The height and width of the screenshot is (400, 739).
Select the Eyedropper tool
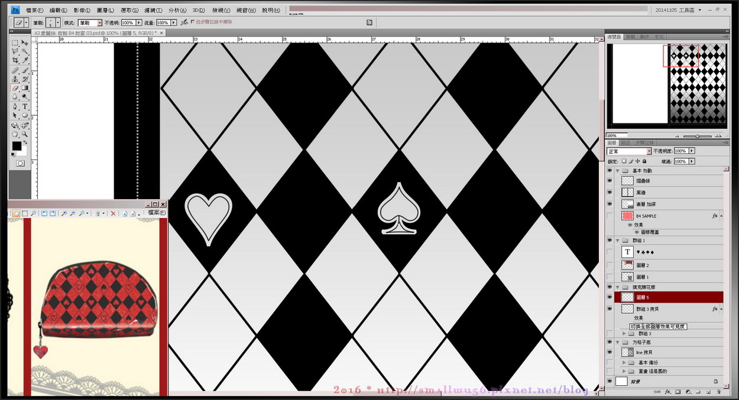click(x=25, y=60)
